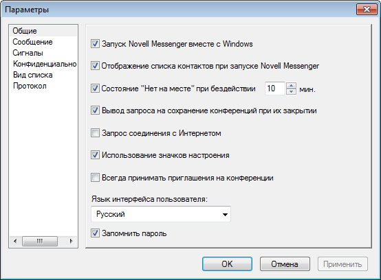Toggle Состояние "Нет на месте" checkbox
Viewport: 381px width, 280px height.
pyautogui.click(x=95, y=89)
